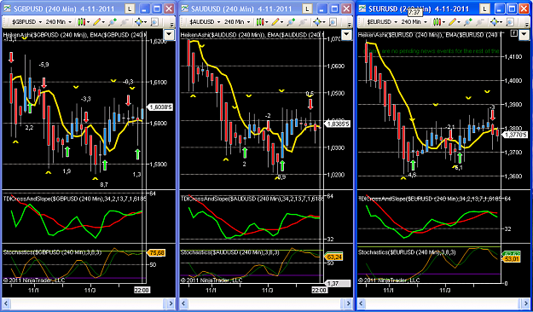Click the data box magnifier icon in the AUDUSD toolbar
Viewport: 533px width, 312px height.
[x=333, y=22]
